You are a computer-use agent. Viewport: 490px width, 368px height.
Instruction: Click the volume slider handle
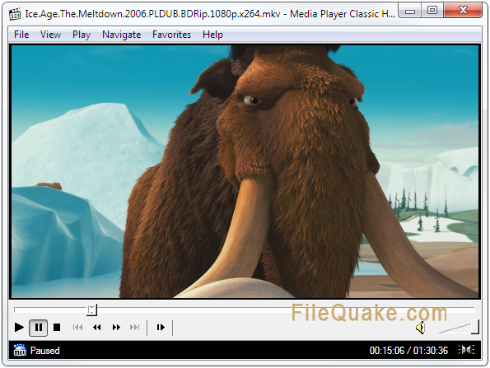pos(475,327)
